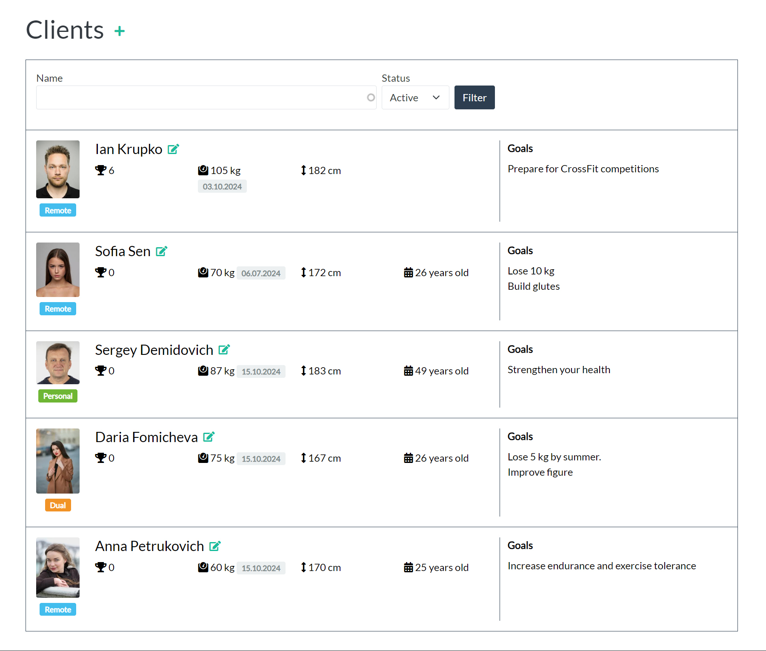Click the calendar icon in Daria Fomicheva's row
Screen dimensions: 766x651
click(x=409, y=458)
